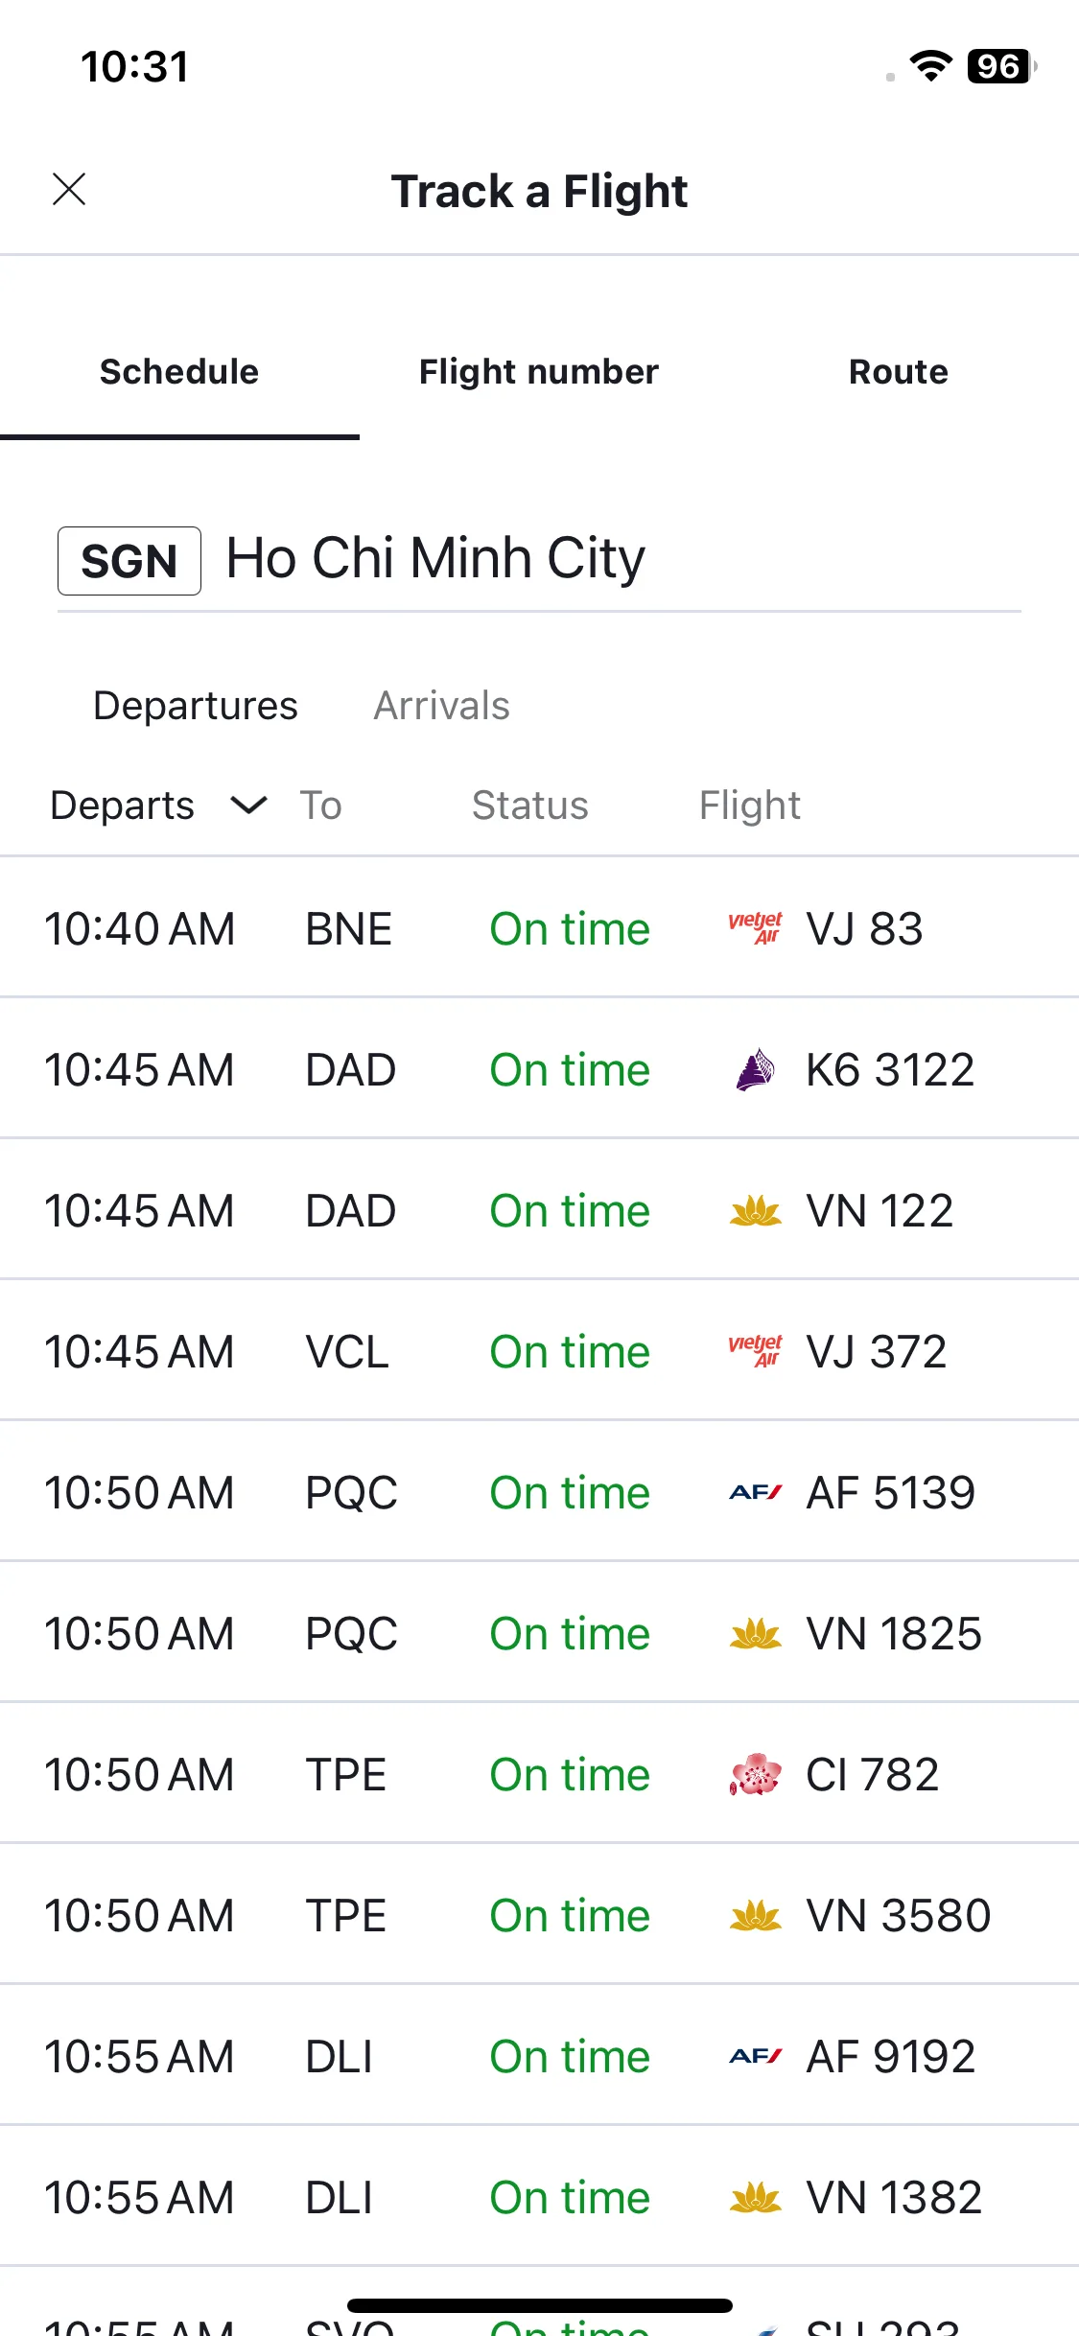This screenshot has height=2336, width=1079.
Task: Tap the K6 3122 airline logo
Action: (755, 1069)
